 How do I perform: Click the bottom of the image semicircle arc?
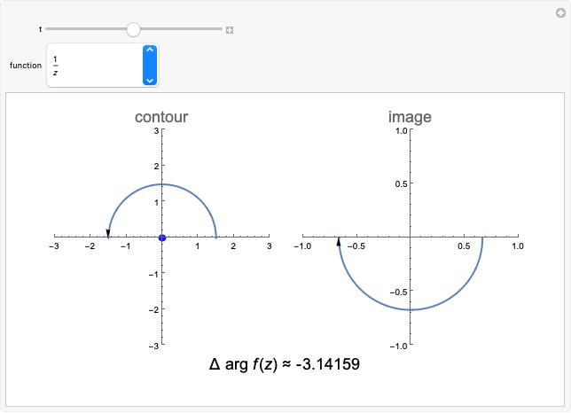click(x=410, y=309)
